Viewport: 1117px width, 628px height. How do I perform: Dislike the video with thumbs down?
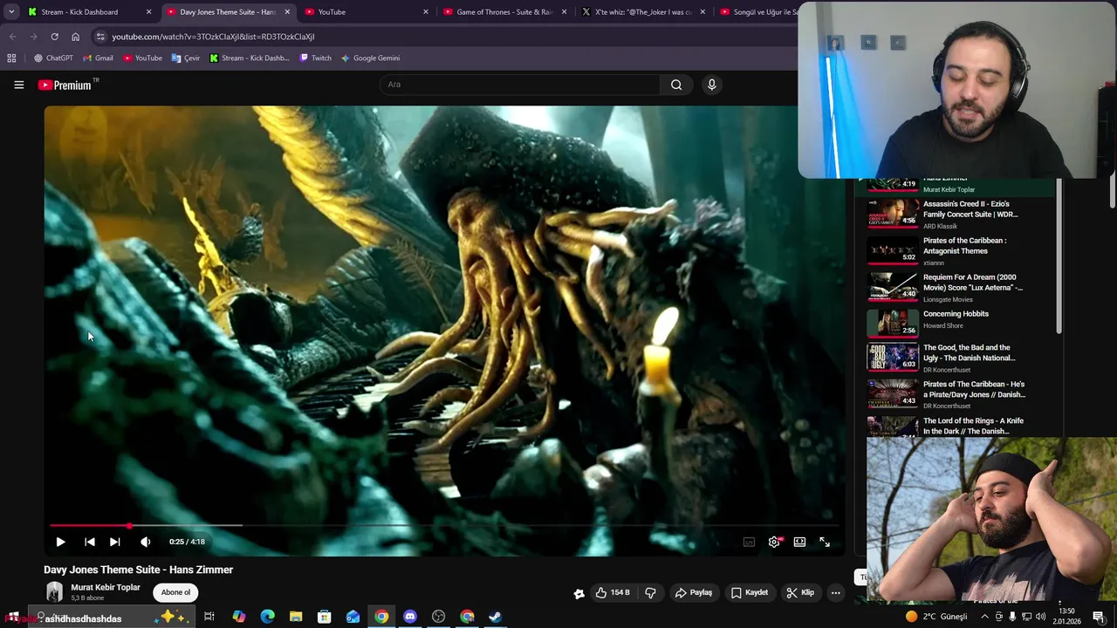650,592
